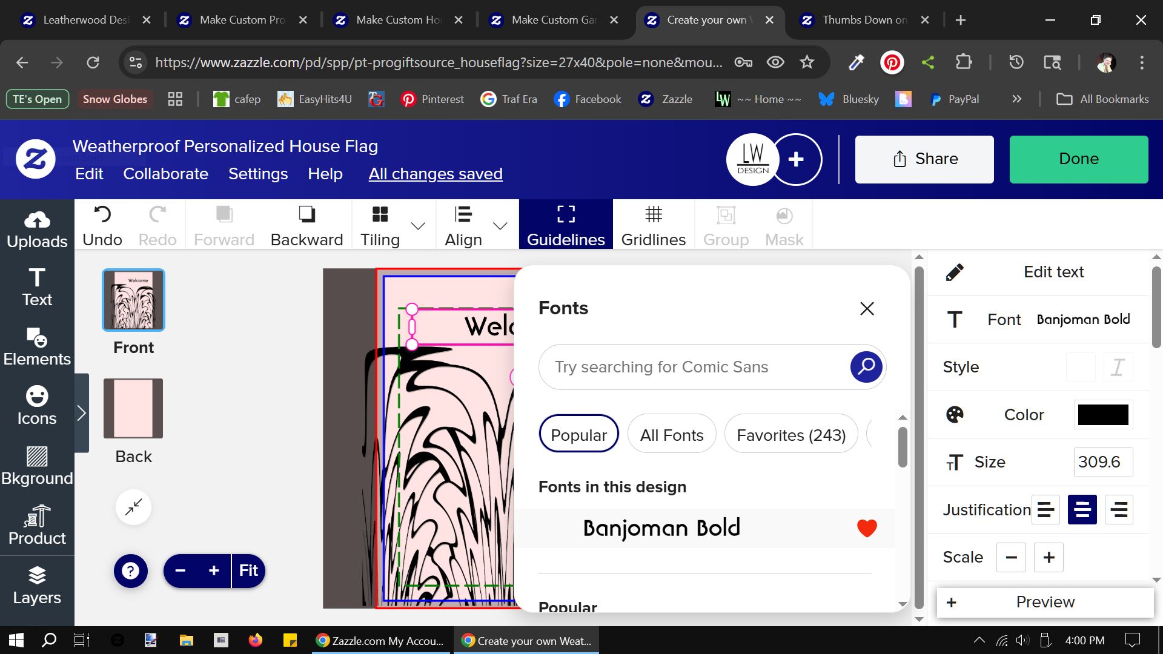Image resolution: width=1163 pixels, height=654 pixels.
Task: Toggle Guidelines off
Action: click(x=566, y=225)
